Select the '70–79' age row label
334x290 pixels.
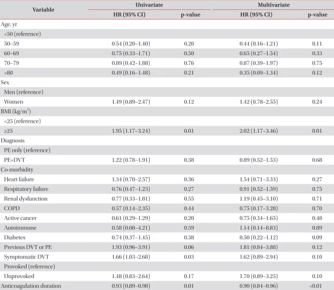click(x=11, y=63)
